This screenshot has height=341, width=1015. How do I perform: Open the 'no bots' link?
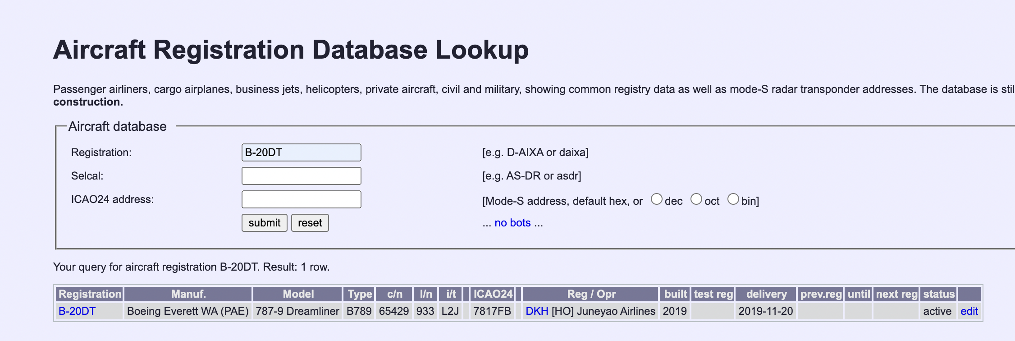[x=512, y=223]
